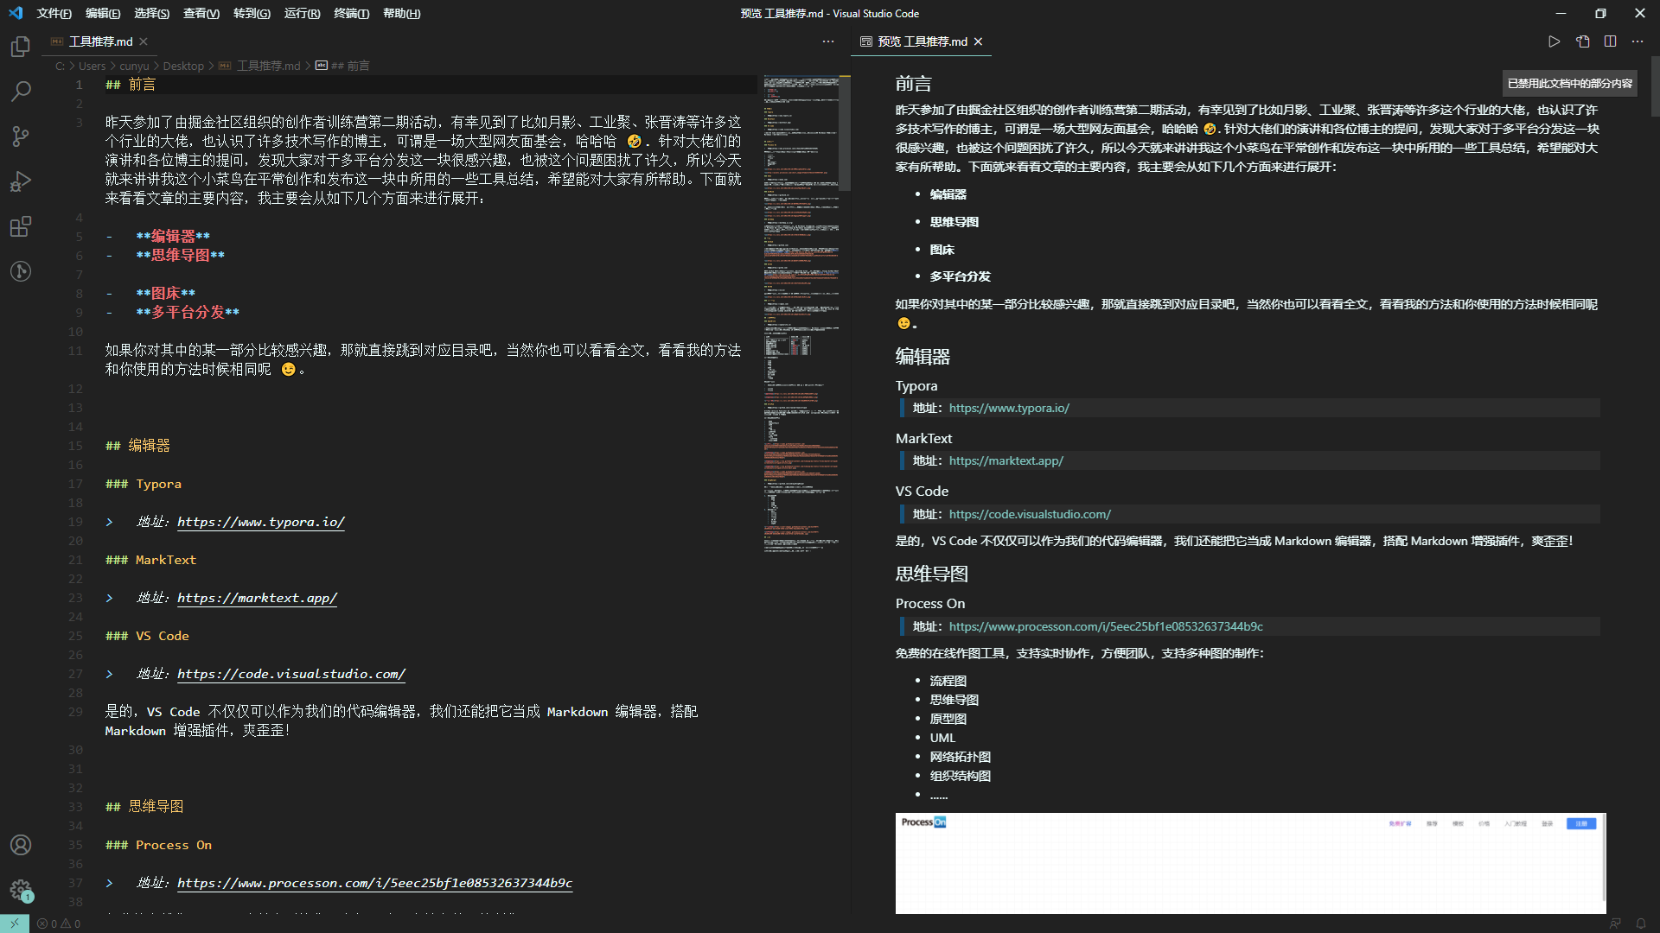This screenshot has width=1660, height=933.
Task: Open the Extensions view icon
Action: click(21, 226)
